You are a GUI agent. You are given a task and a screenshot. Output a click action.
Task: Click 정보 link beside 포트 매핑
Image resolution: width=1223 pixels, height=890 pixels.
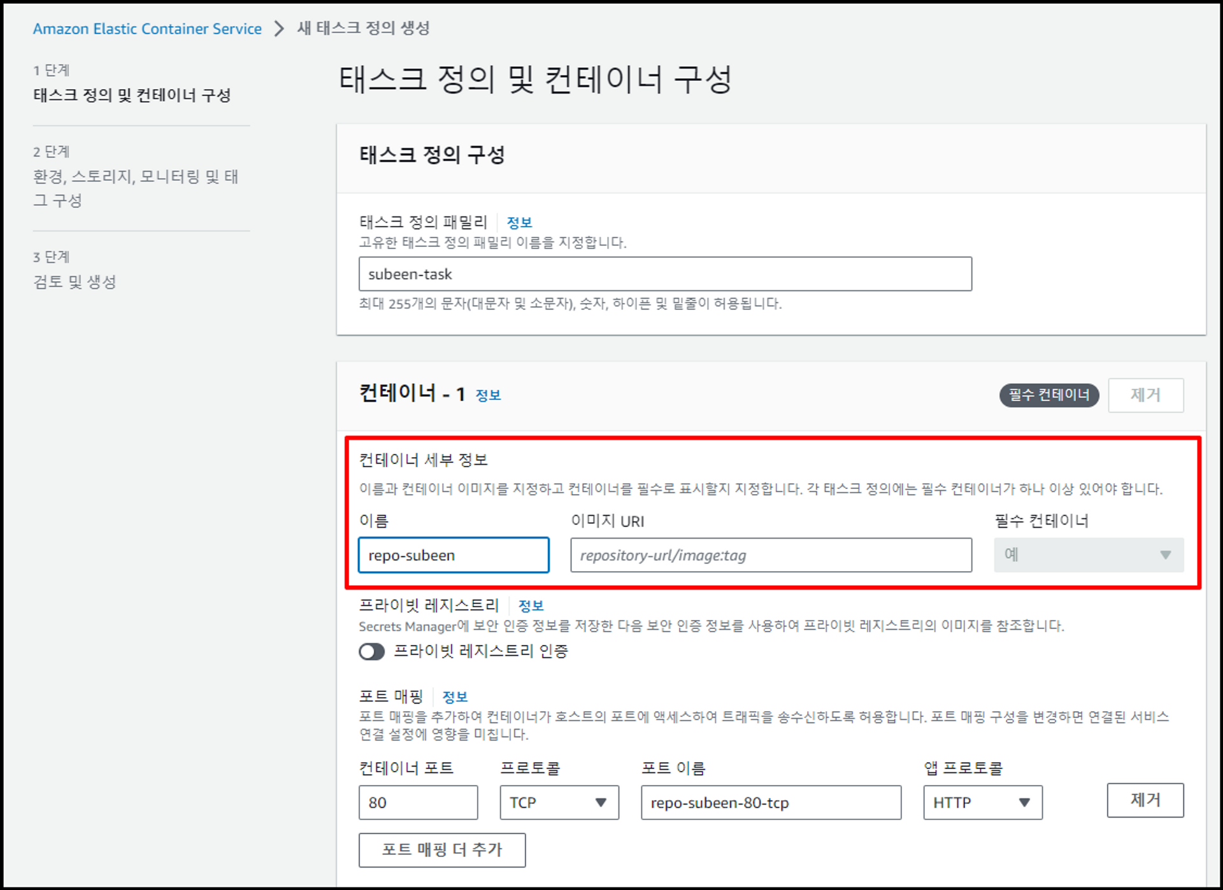pyautogui.click(x=455, y=696)
